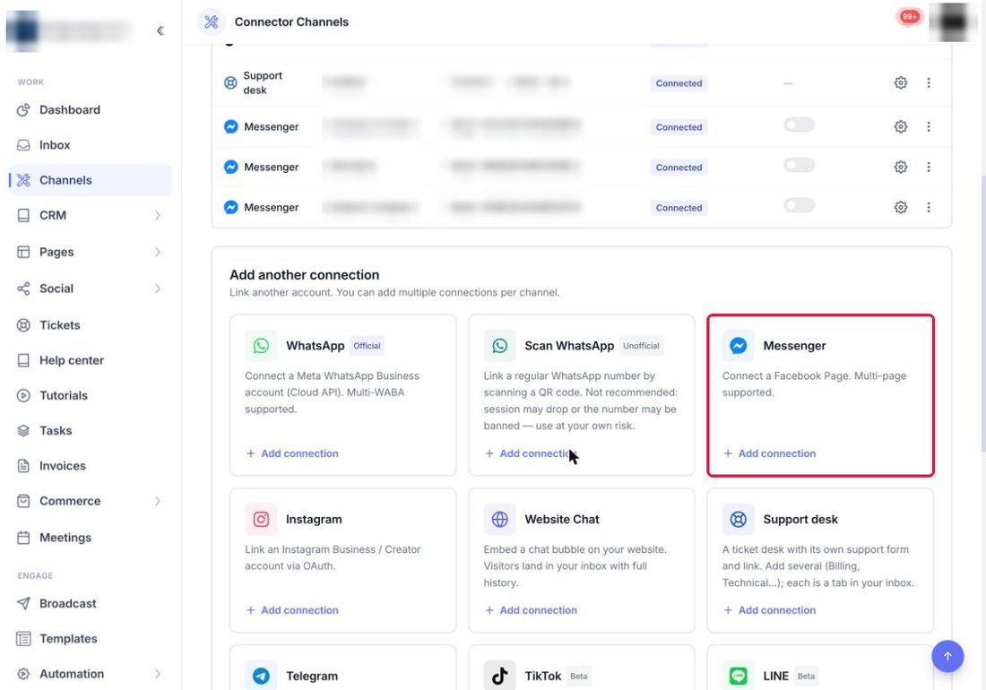Viewport: 986px width, 690px height.
Task: Add connection on the Support desk card
Action: [770, 610]
